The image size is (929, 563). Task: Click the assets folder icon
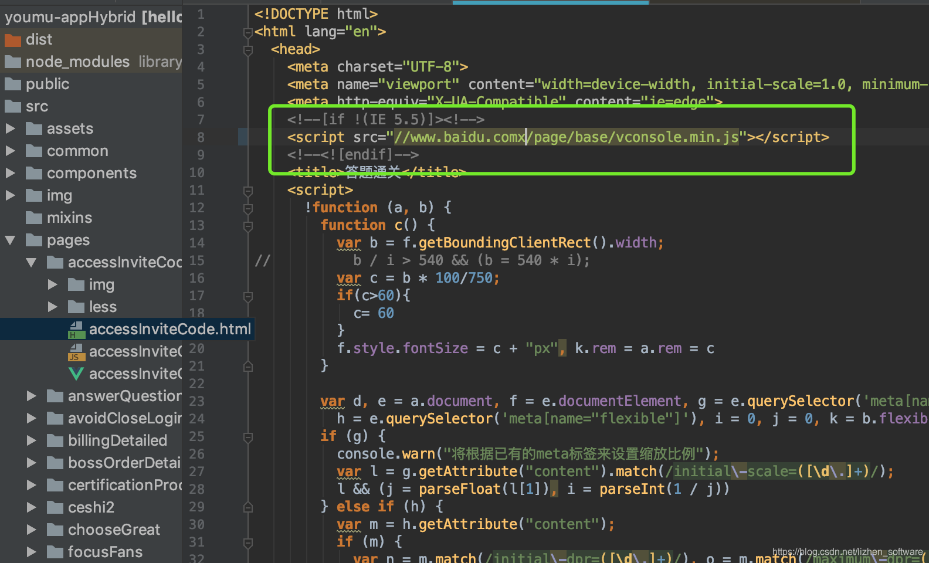tap(34, 129)
